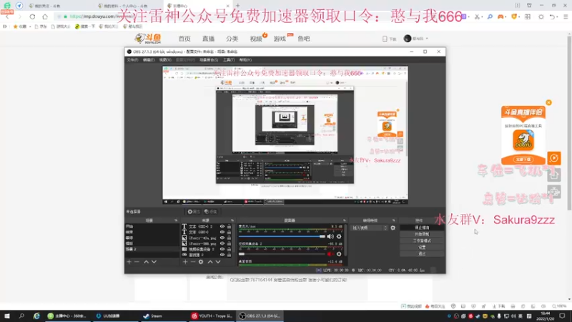Viewport: 572px width, 322px height.
Task: Expand the user account dropdown on Douyu header
Action: 427,39
